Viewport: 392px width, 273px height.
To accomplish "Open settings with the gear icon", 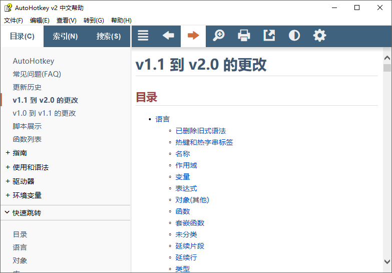I will click(319, 36).
